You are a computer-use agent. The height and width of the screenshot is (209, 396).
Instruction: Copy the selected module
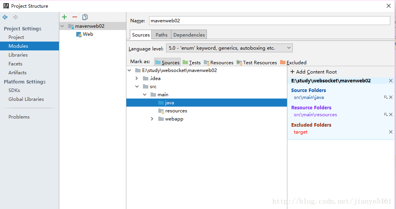tap(85, 17)
